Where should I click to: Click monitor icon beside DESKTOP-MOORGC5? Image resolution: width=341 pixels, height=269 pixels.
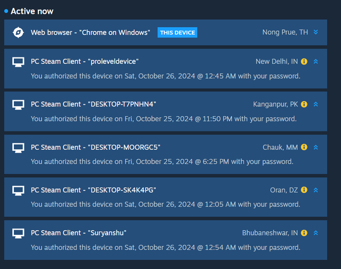tap(18, 148)
